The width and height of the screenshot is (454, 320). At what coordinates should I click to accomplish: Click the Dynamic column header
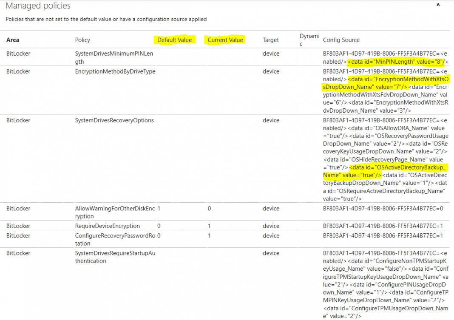pyautogui.click(x=309, y=40)
